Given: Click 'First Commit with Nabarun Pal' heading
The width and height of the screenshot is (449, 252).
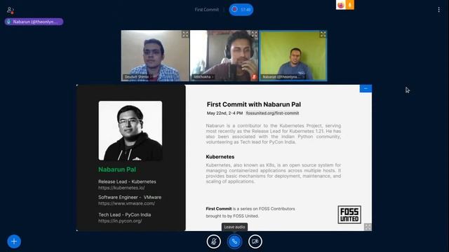Looking at the screenshot, I should click(254, 104).
